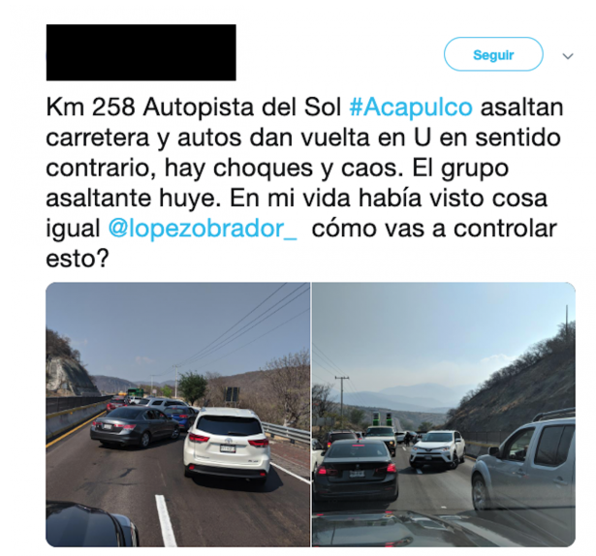Click the "Km 258 Autopista del Sol" text
Screen dimensions: 596x556
coord(193,108)
